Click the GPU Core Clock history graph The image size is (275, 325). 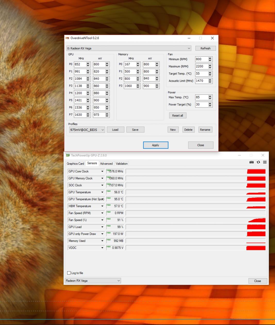pos(196,171)
